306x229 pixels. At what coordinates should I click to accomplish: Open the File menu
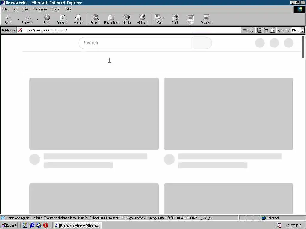pyautogui.click(x=5, y=9)
